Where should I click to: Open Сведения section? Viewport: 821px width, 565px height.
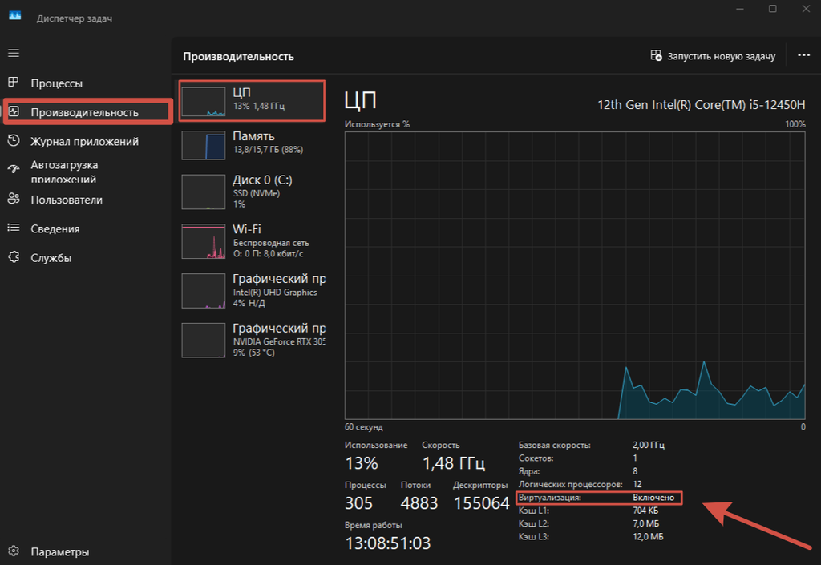[x=55, y=229]
